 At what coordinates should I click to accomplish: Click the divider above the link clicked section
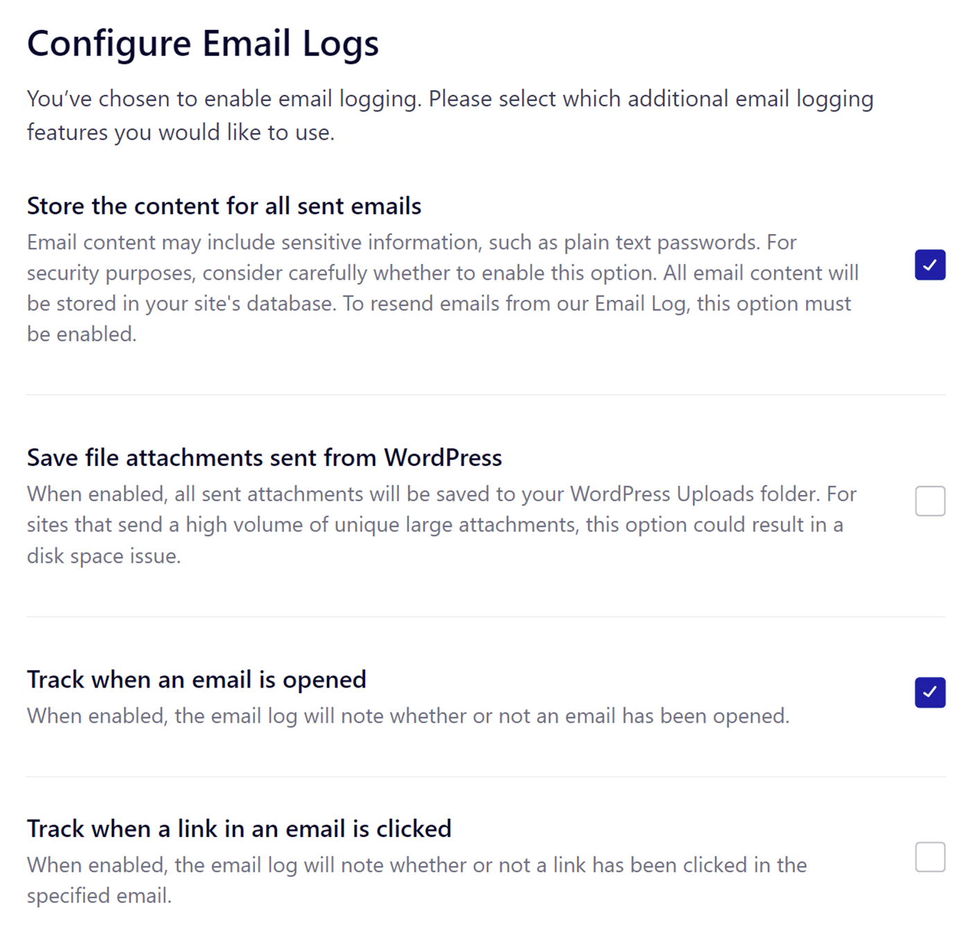tap(485, 777)
